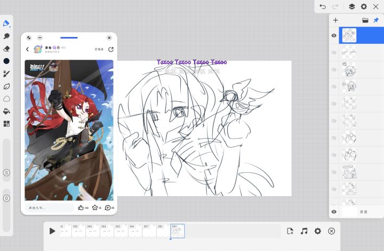Select the Smudge tool below pen
This screenshot has height=251, width=384.
pos(6,36)
